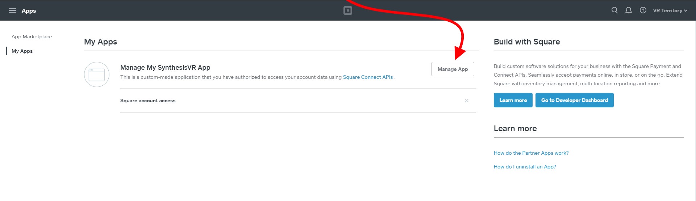Viewport: 696px width, 201px height.
Task: Open the hamburger navigation menu
Action: click(x=12, y=10)
